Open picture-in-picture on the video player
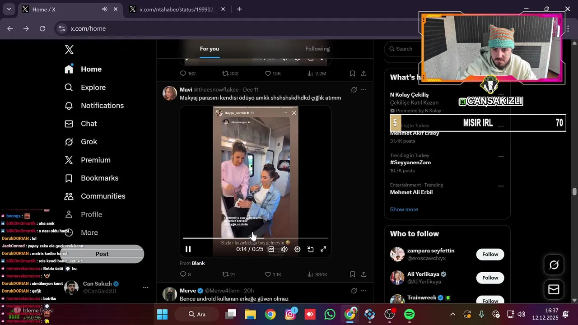The width and height of the screenshot is (578, 325). (310, 249)
